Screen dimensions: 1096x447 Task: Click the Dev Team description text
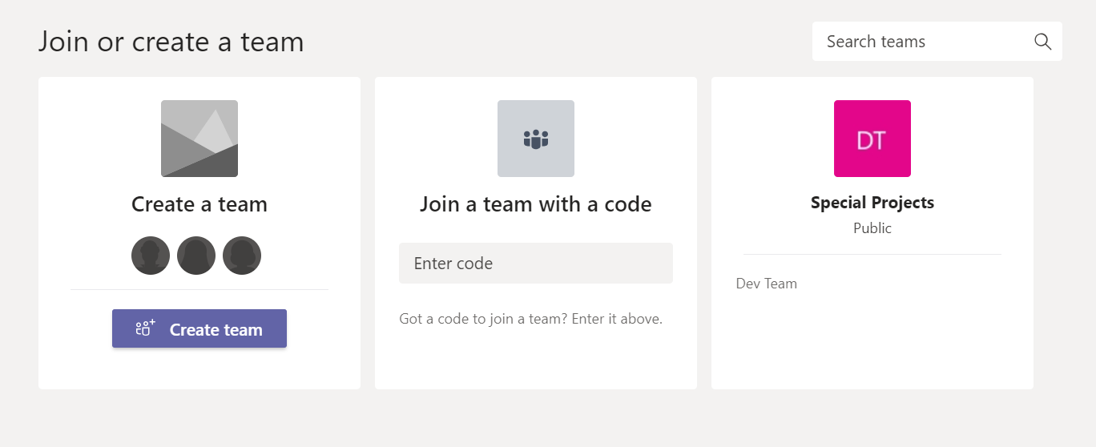tap(767, 284)
